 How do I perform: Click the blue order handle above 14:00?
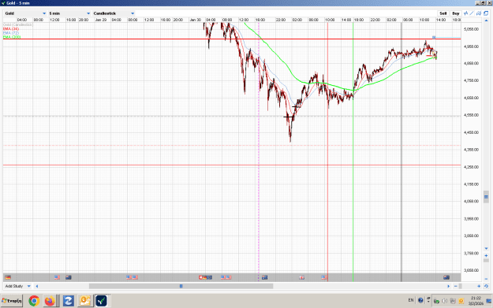434,37
